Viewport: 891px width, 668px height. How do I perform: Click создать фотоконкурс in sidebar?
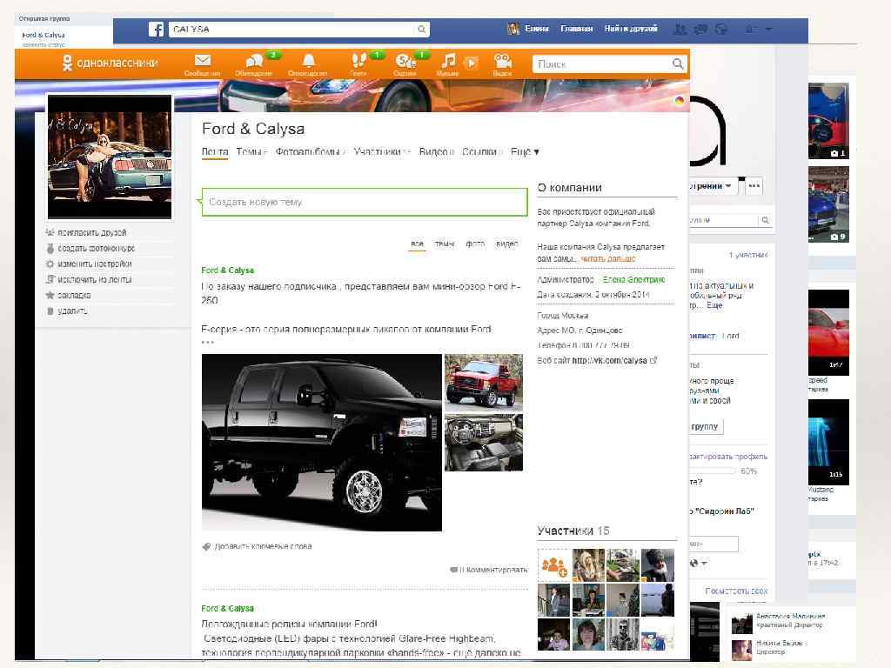[96, 248]
